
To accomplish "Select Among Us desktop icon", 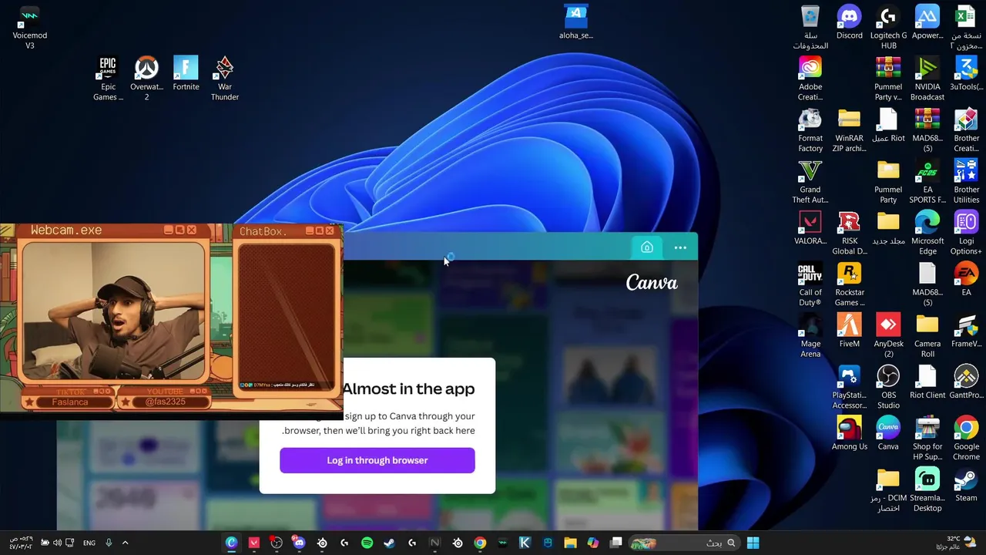I will (x=850, y=433).
